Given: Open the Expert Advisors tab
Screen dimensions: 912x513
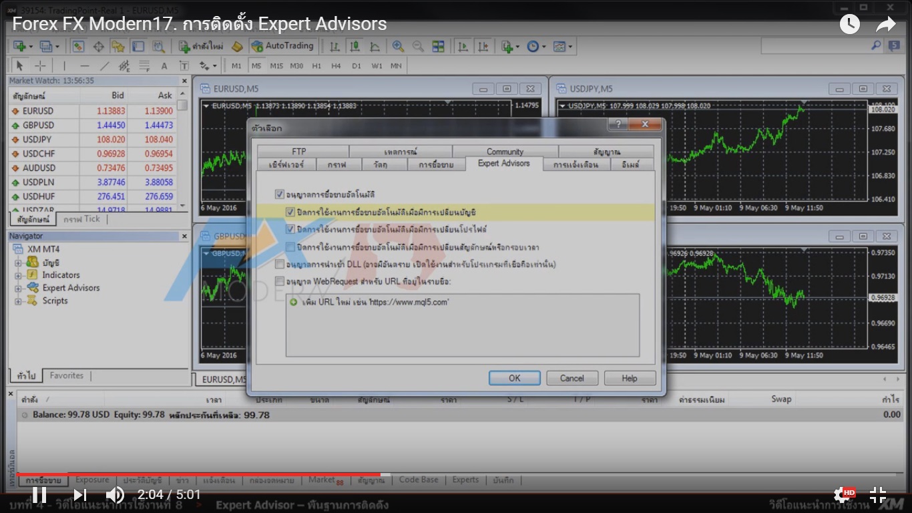Looking at the screenshot, I should 504,163.
